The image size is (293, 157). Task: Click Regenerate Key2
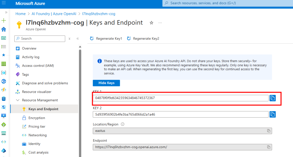(x=143, y=39)
